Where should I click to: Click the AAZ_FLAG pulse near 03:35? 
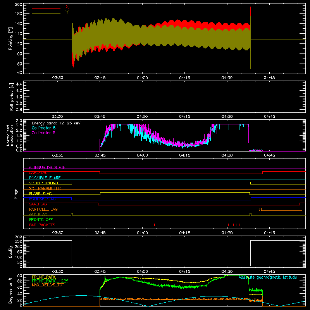72,214
